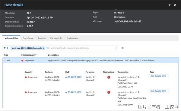Click the 'fixed in 1.1-13.amzn2' fix status

click(x=91, y=94)
